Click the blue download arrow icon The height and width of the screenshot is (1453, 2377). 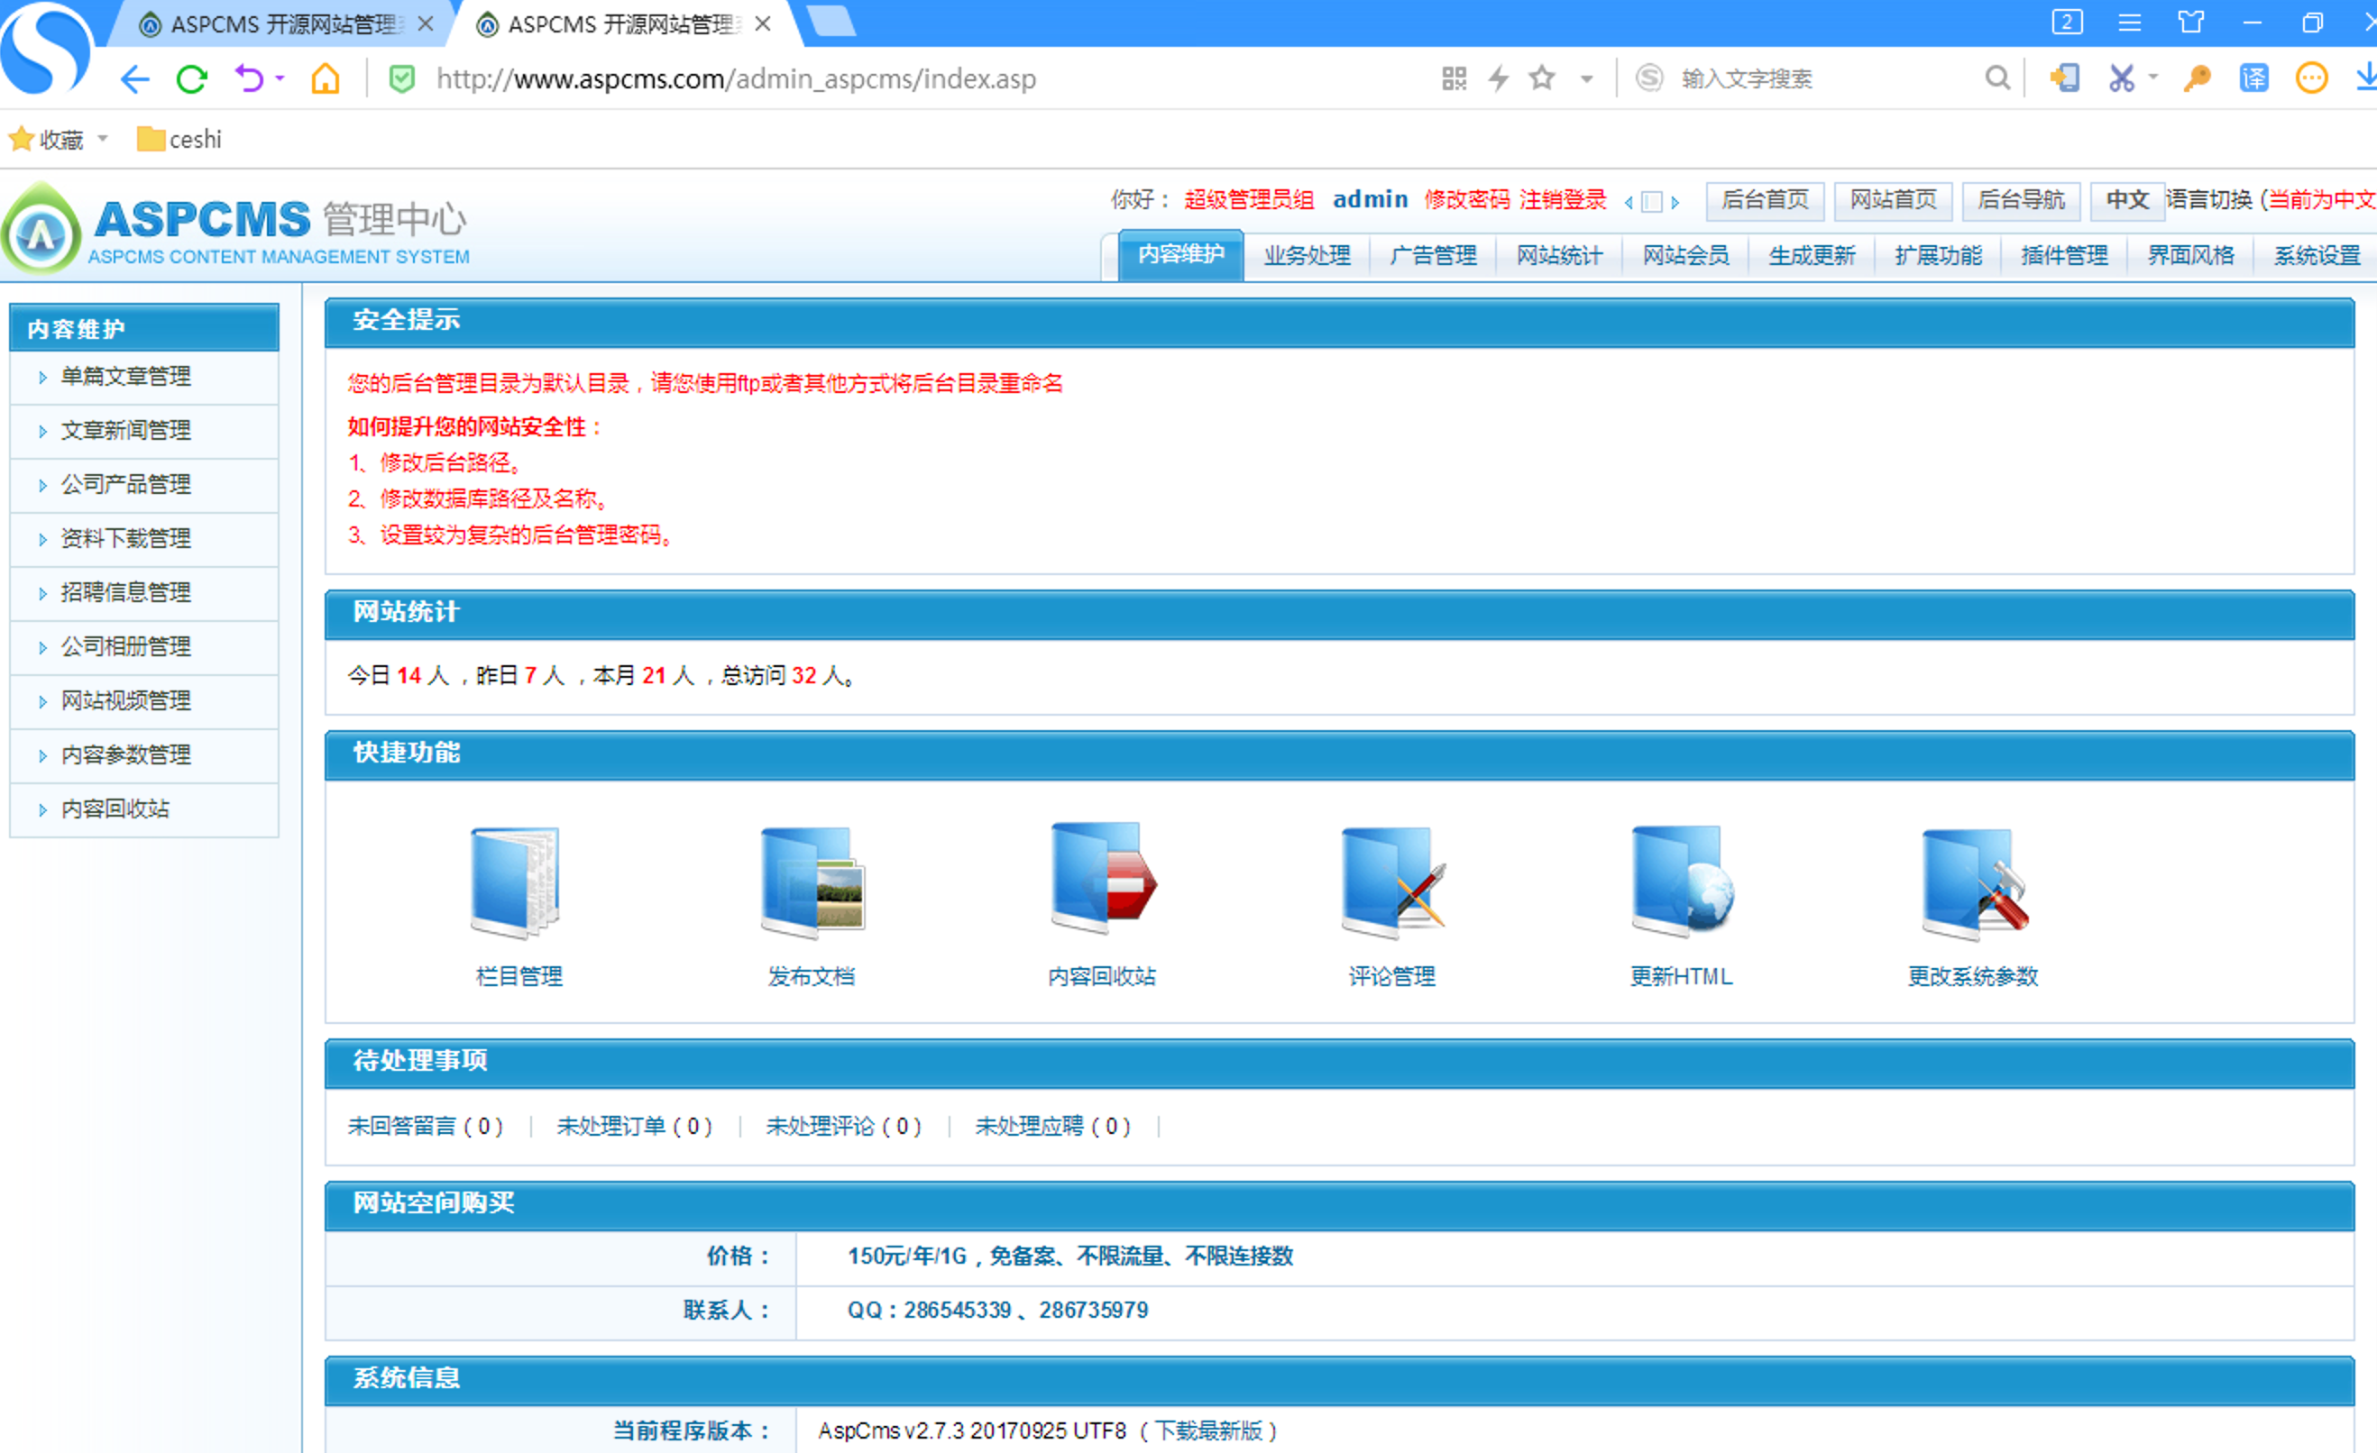click(x=2366, y=78)
